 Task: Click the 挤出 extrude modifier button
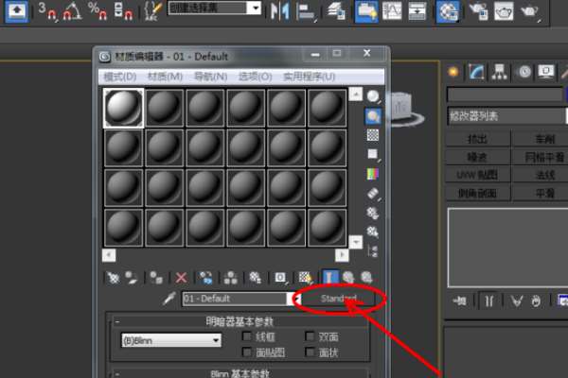coord(477,139)
